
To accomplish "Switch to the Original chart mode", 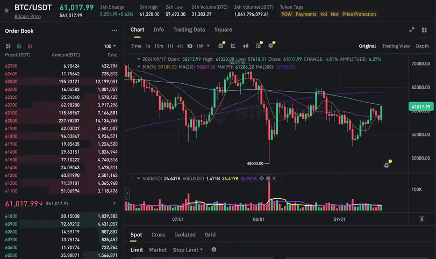I will click(367, 46).
